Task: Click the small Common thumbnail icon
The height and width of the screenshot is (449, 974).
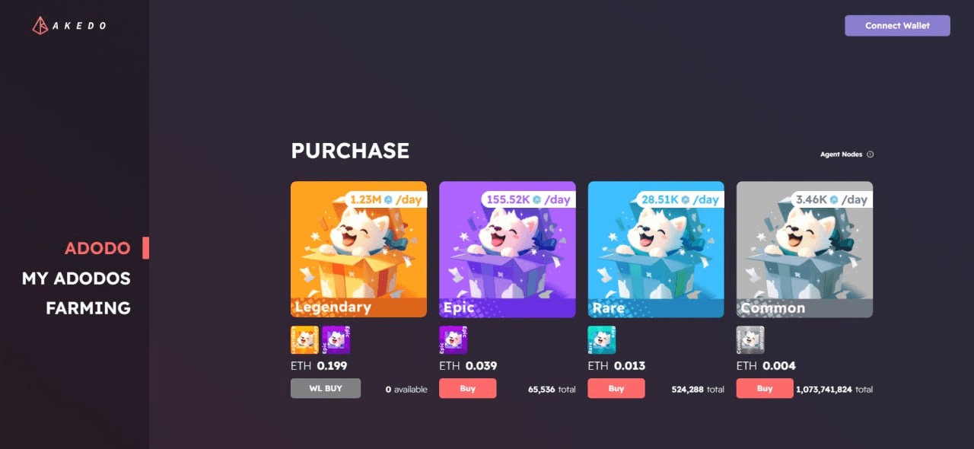Action: (x=750, y=340)
